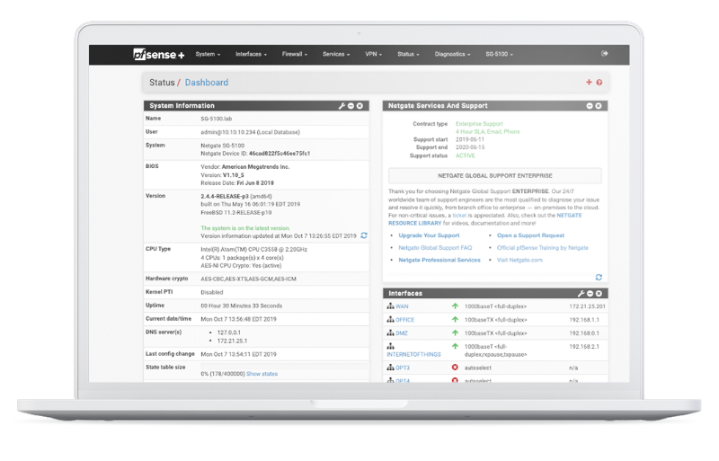The width and height of the screenshot is (719, 461).
Task: Click the WAN interface link
Action: pyautogui.click(x=402, y=306)
